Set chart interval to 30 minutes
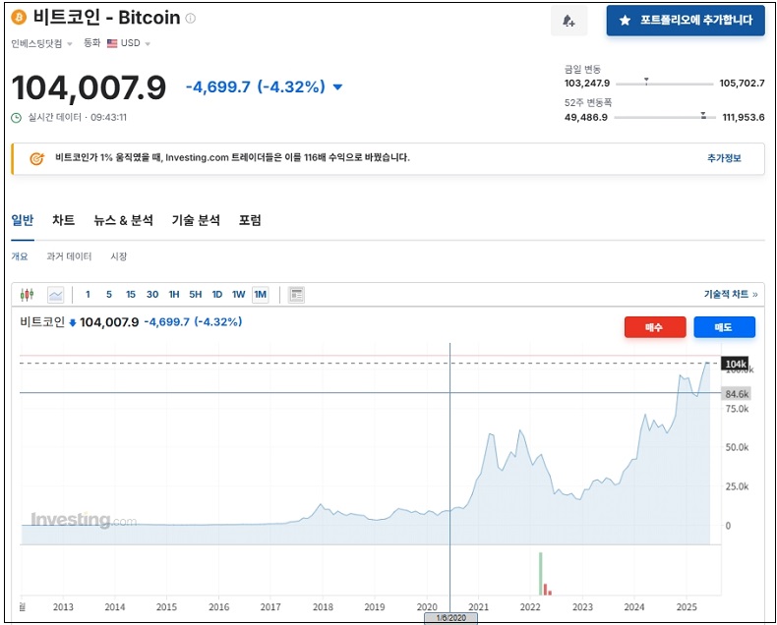 [152, 295]
